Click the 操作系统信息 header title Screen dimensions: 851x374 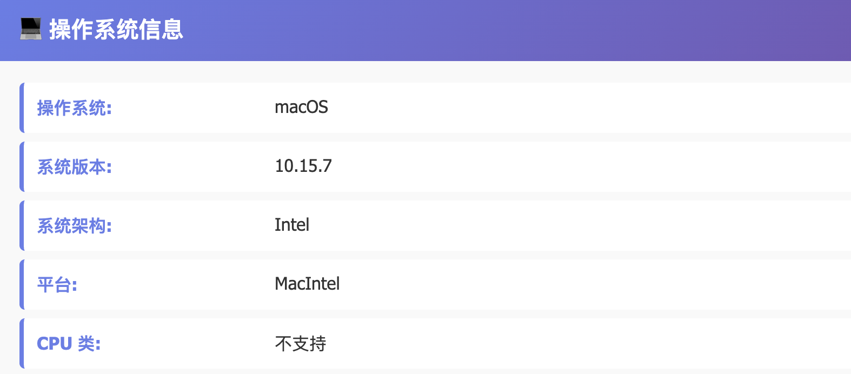tap(116, 29)
